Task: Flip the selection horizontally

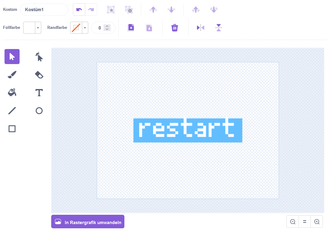Action: (201, 28)
